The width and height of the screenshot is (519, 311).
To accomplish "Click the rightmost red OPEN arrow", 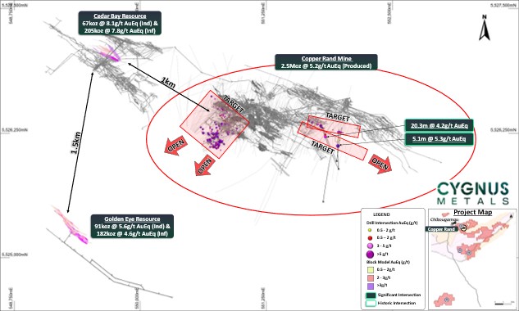I will [x=380, y=163].
